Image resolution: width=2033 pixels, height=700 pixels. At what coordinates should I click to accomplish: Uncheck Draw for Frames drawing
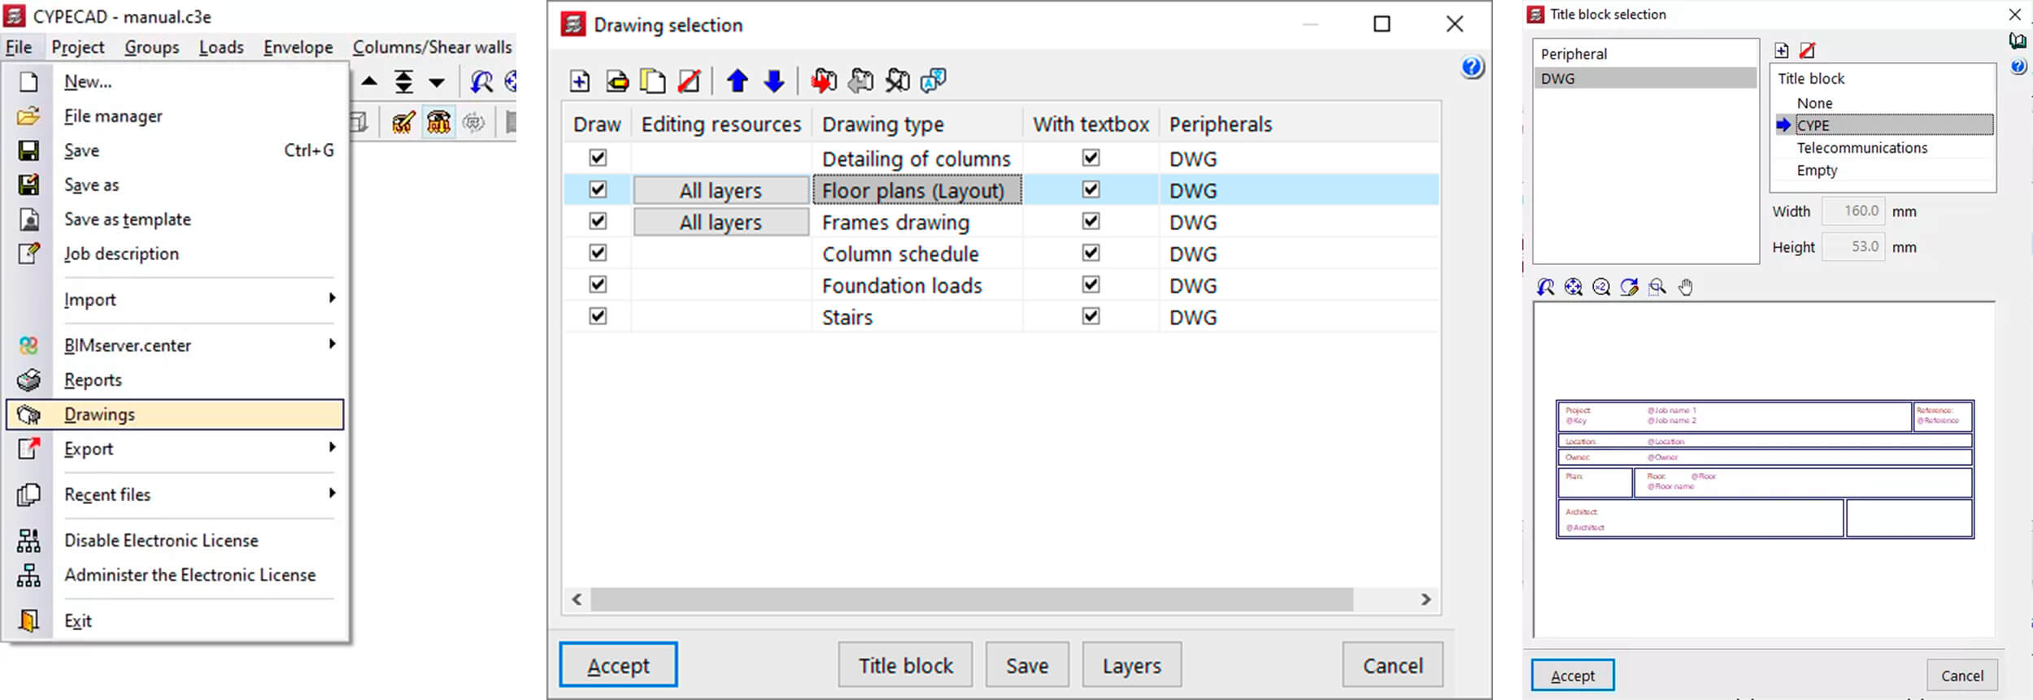click(x=598, y=220)
